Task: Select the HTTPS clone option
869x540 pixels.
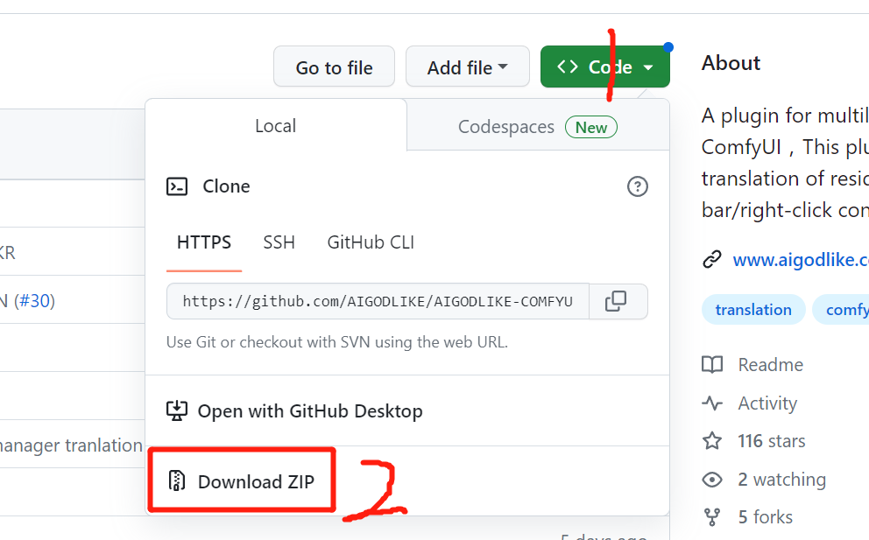Action: point(204,242)
